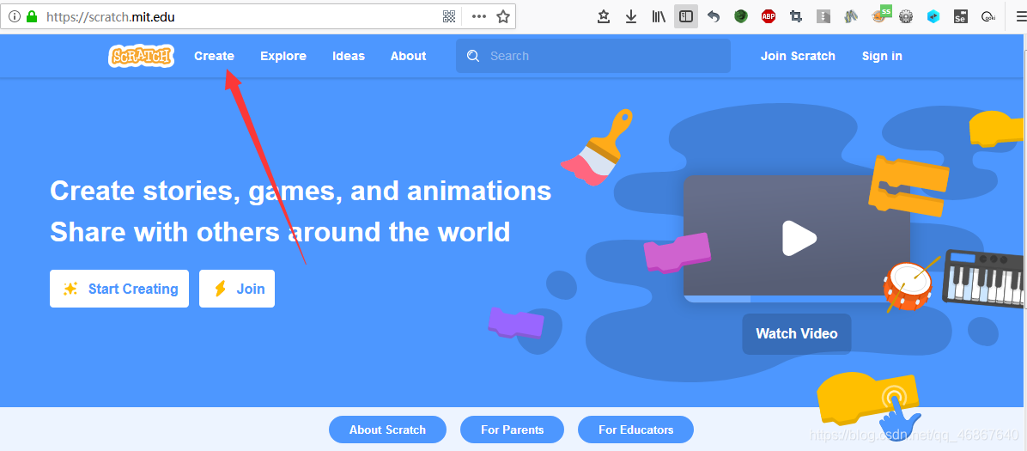Click the Search input field
Viewport: 1027px width, 451px height.
592,56
